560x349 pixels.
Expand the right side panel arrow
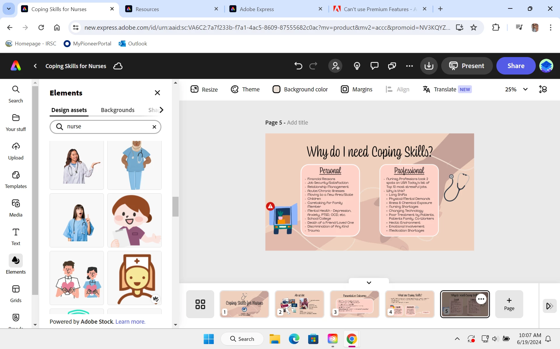click(549, 306)
